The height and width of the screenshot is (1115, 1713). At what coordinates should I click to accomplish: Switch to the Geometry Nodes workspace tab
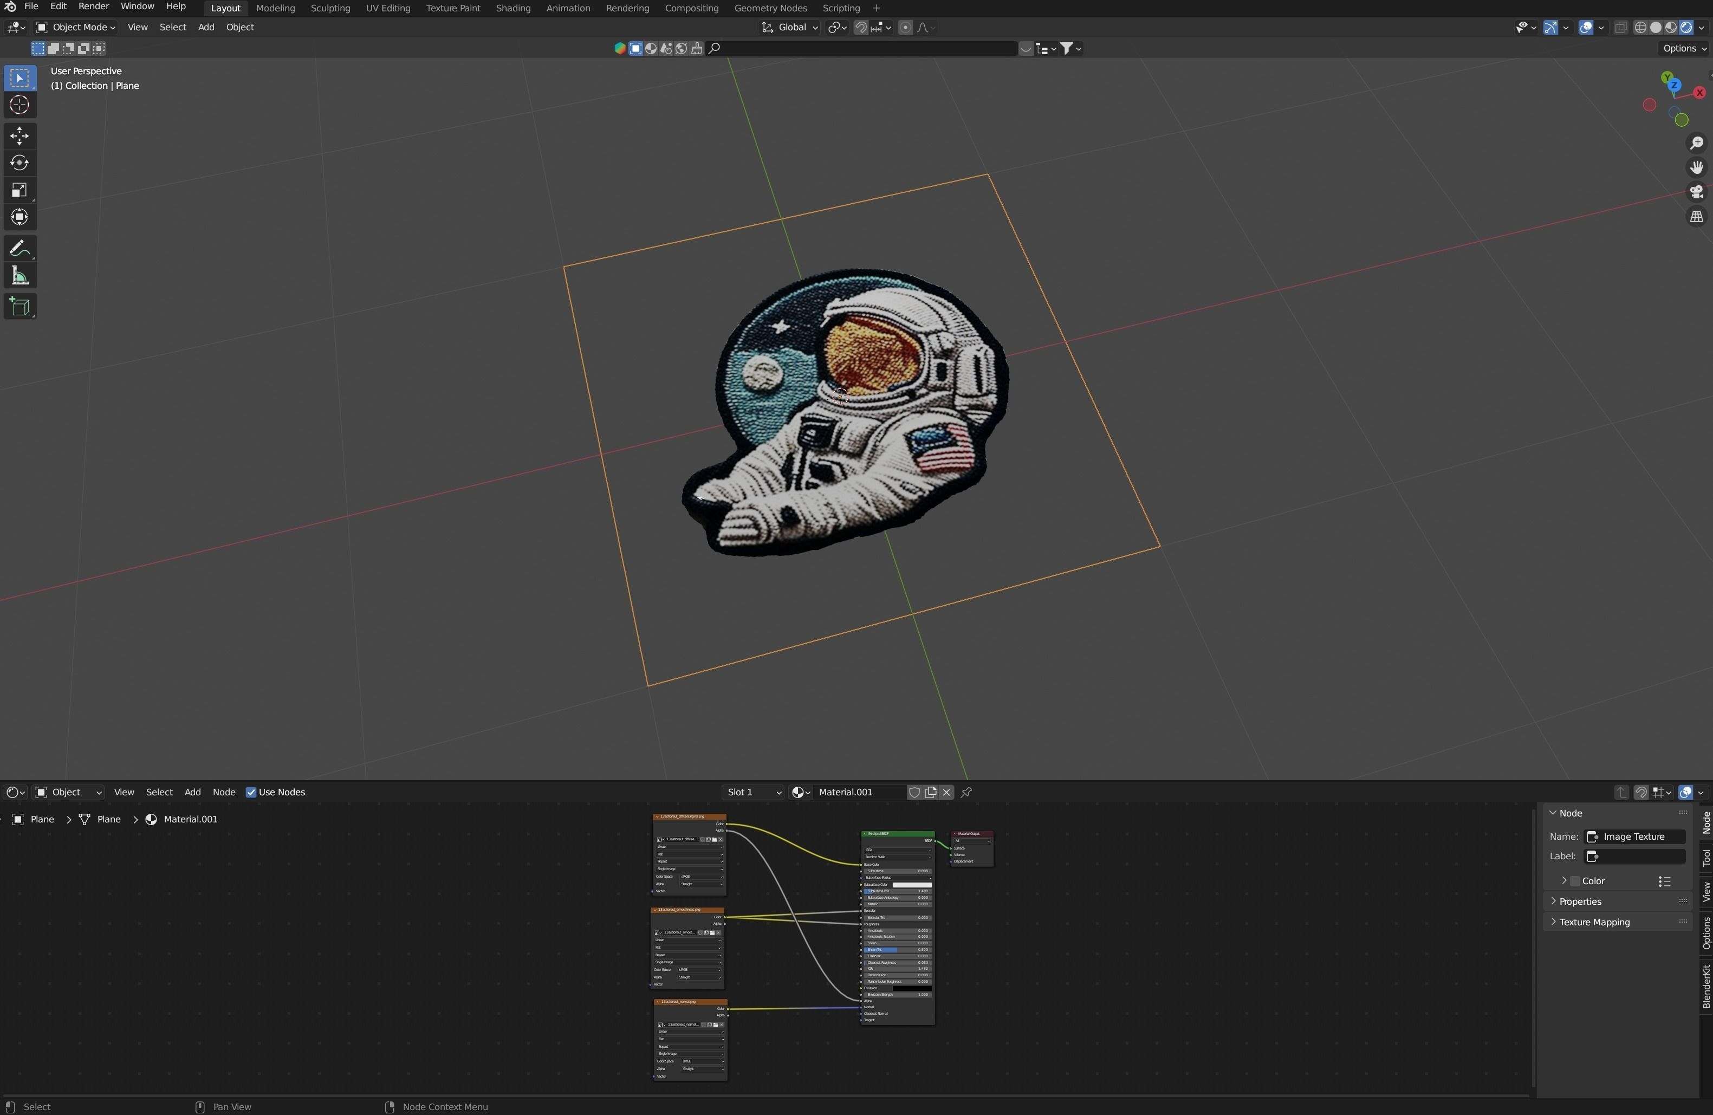[x=770, y=8]
